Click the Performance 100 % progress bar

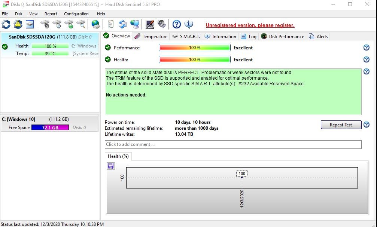[195, 47]
